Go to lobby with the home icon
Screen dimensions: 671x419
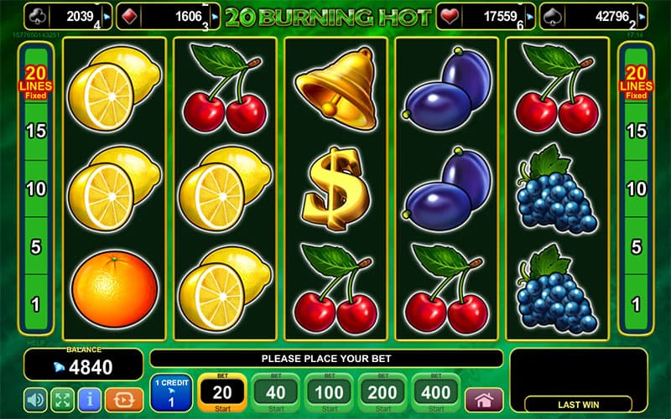click(484, 401)
